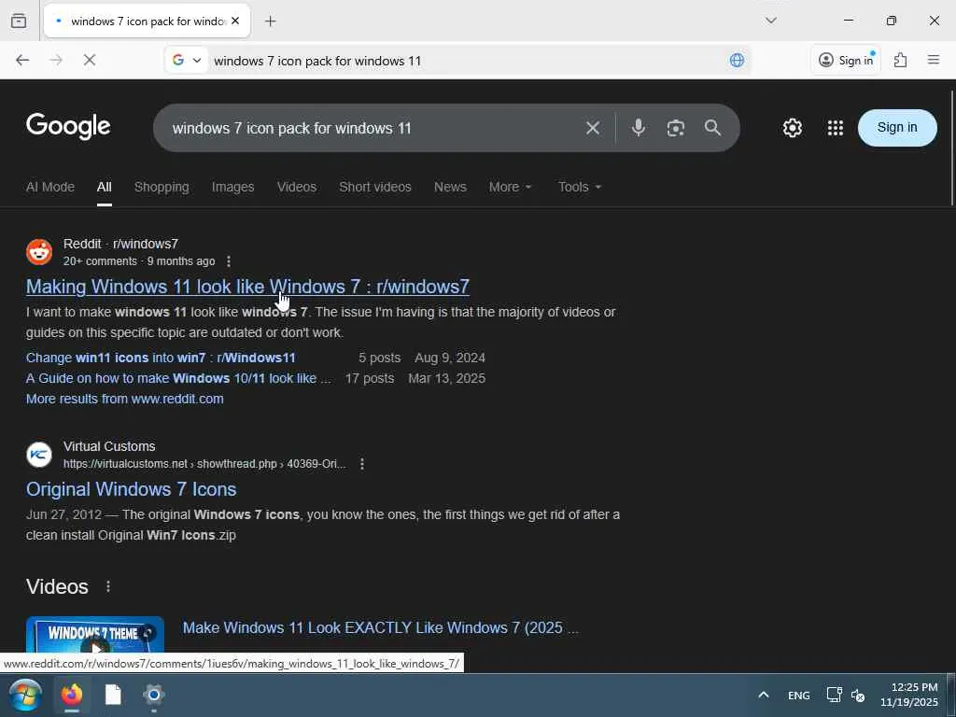Open the three-dot menu for Virtual Customs result
Image resolution: width=956 pixels, height=717 pixels.
click(362, 464)
